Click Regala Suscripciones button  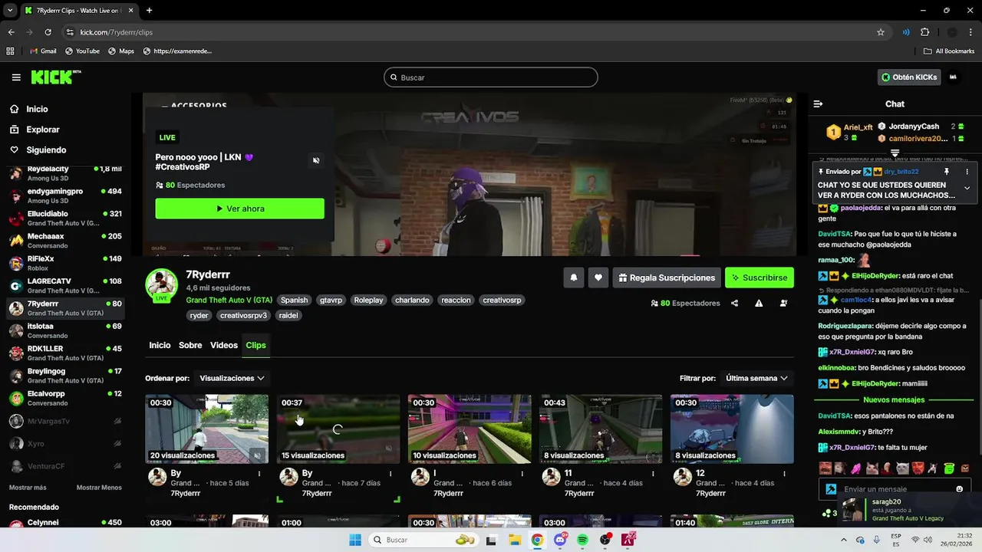coord(666,278)
